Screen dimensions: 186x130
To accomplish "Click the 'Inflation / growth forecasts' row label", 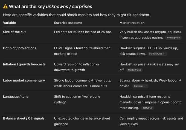I will point(24,64).
